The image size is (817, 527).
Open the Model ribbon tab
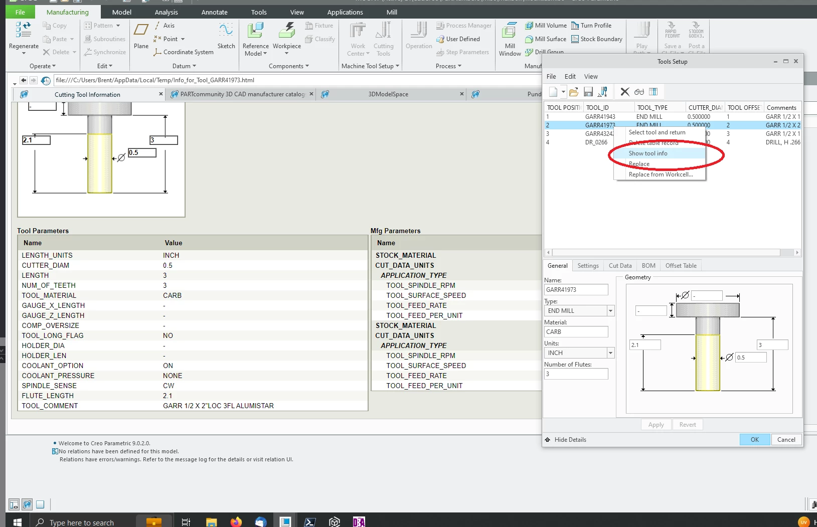[x=122, y=12]
